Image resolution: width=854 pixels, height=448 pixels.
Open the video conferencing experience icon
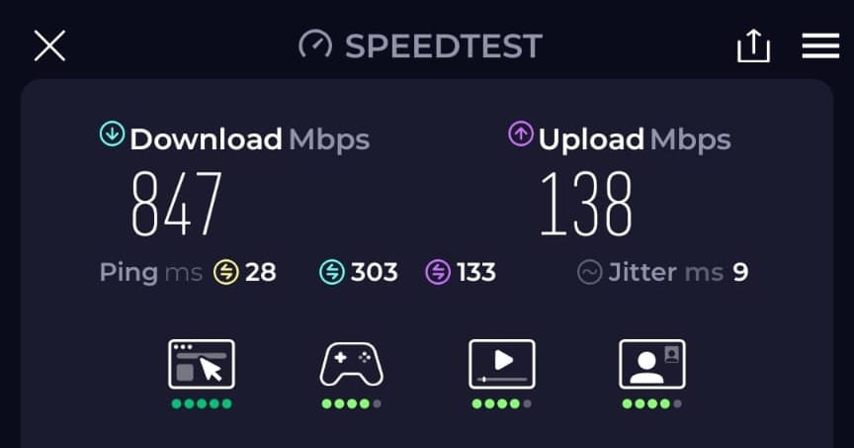coord(652,364)
